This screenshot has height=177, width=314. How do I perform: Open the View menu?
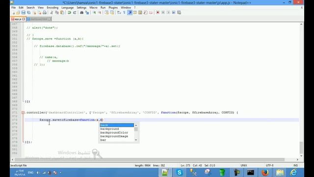point(41,8)
